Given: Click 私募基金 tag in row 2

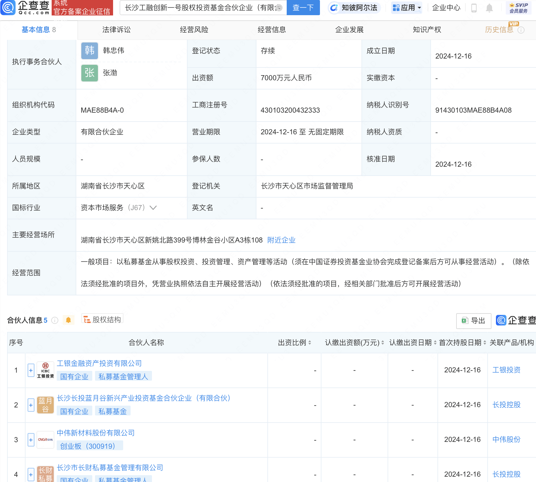Looking at the screenshot, I should (112, 411).
